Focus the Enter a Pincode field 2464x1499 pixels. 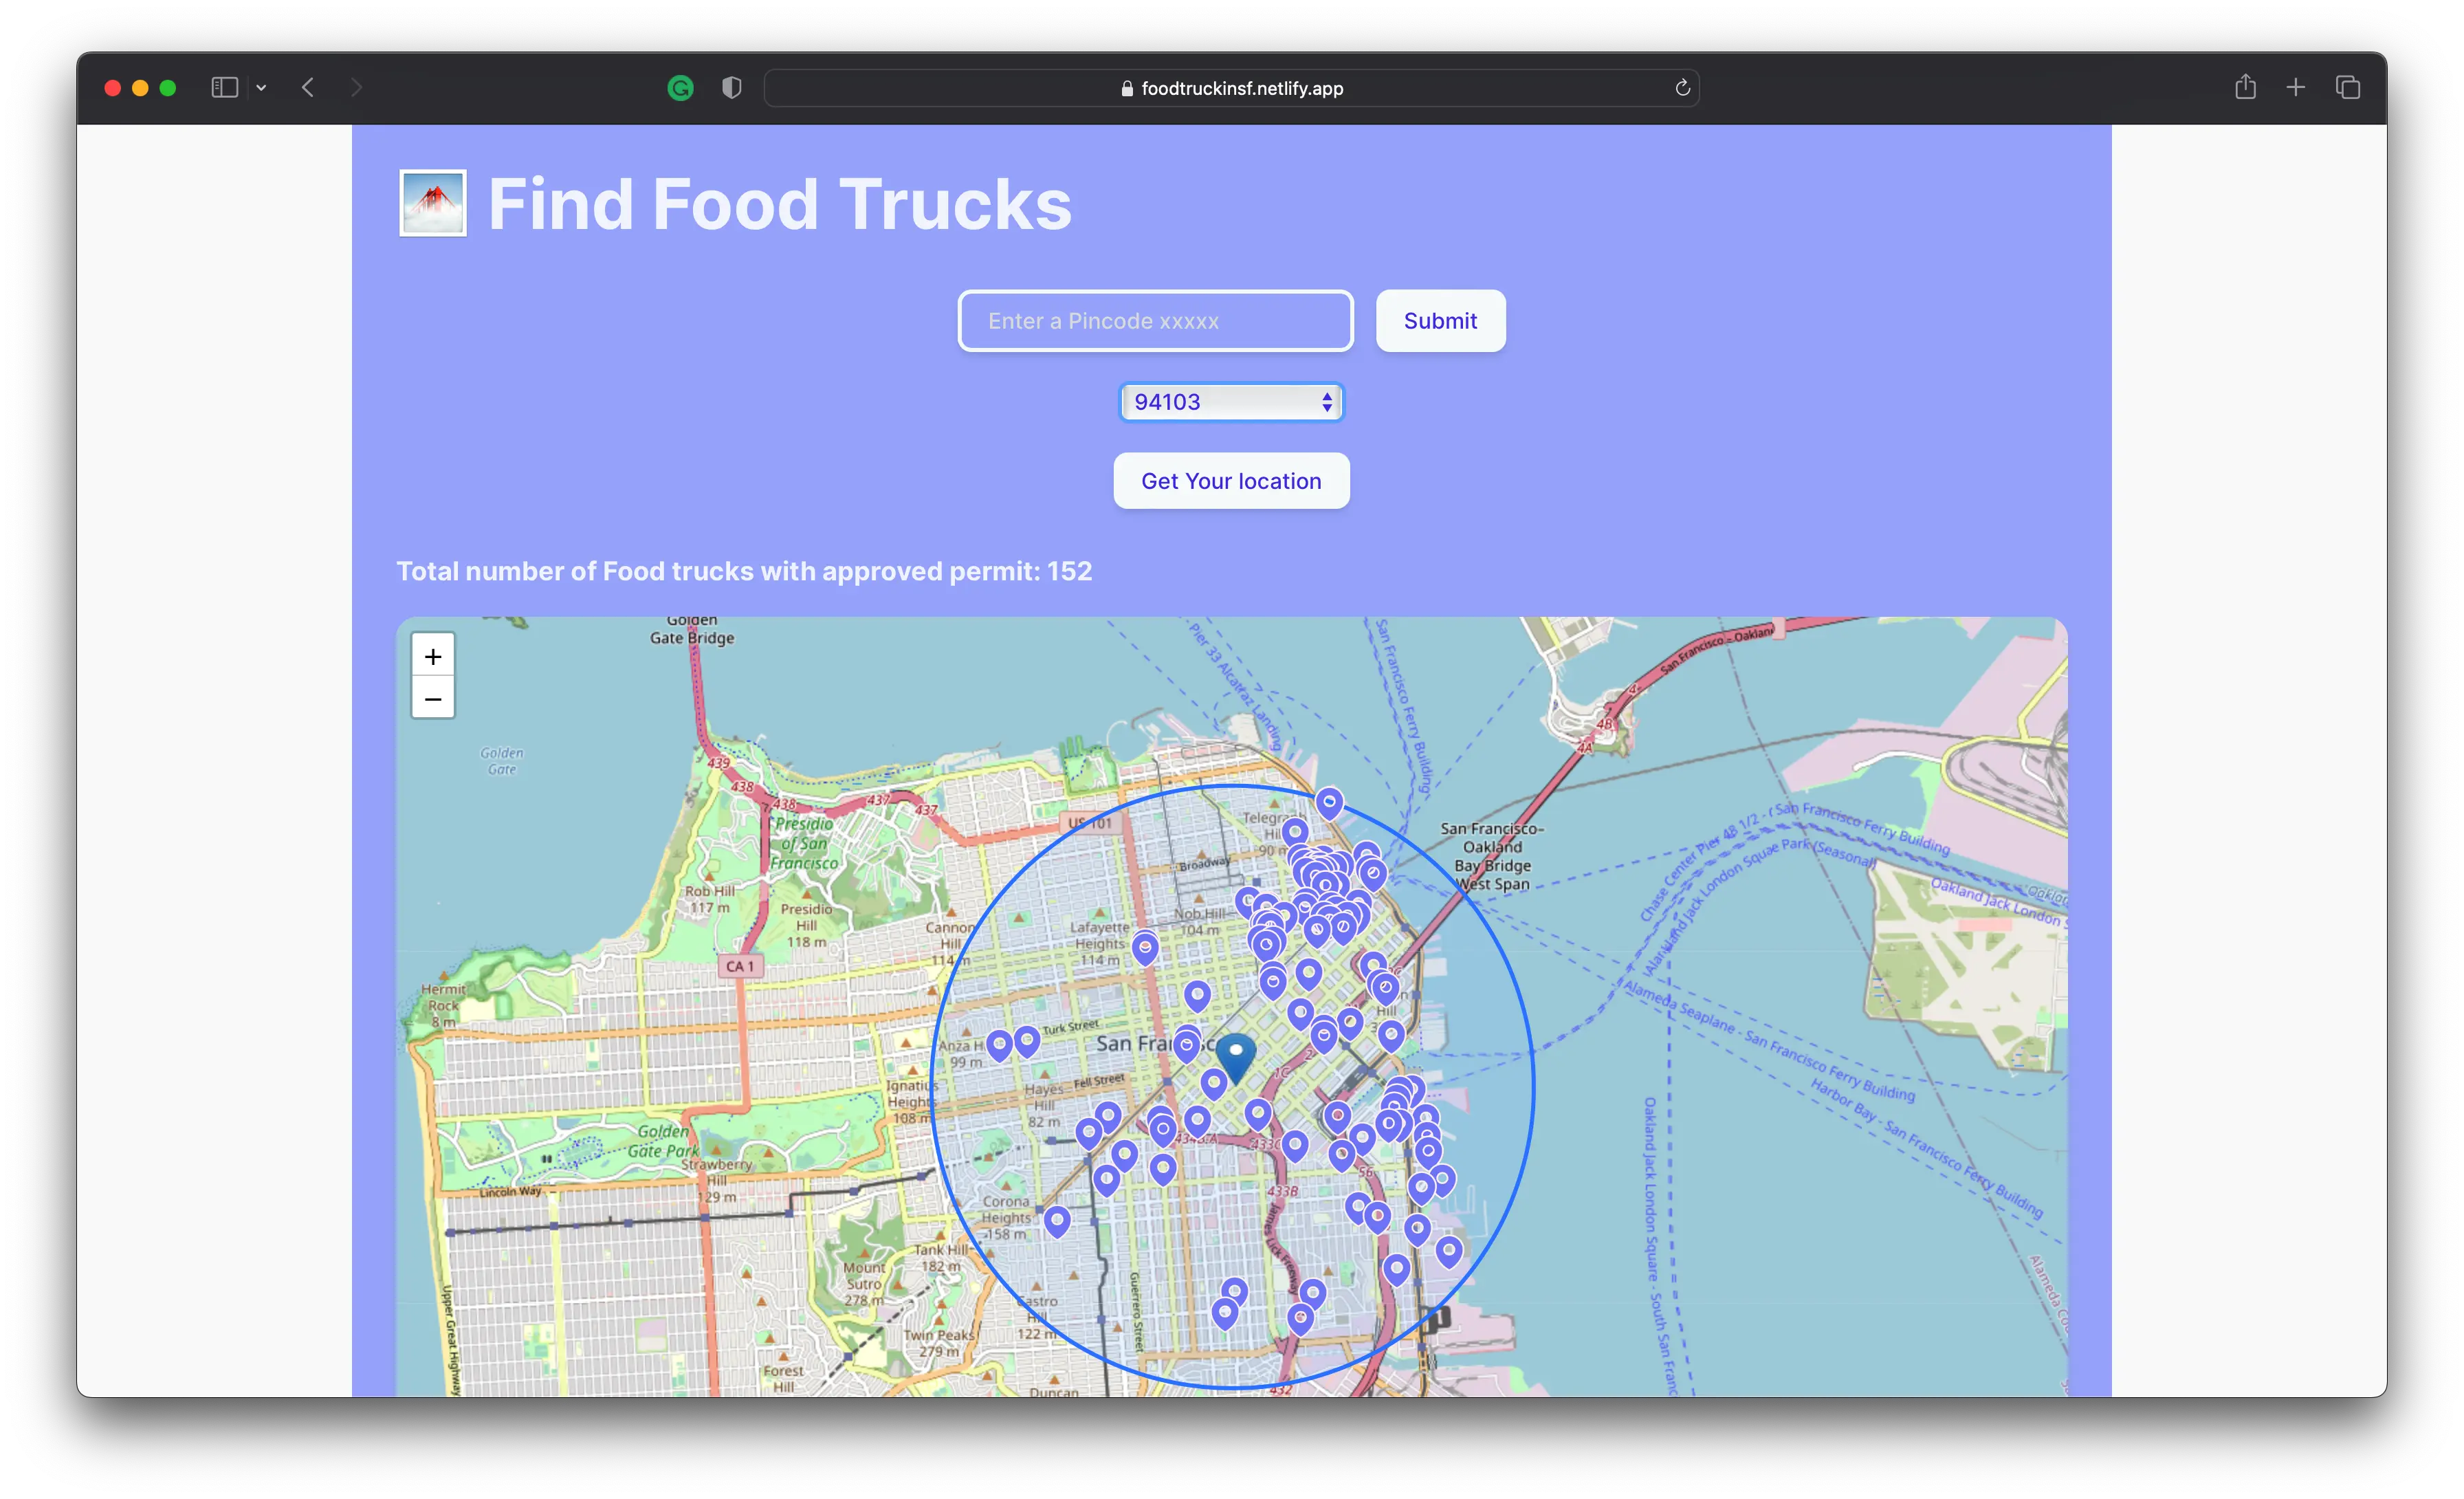pos(1155,321)
